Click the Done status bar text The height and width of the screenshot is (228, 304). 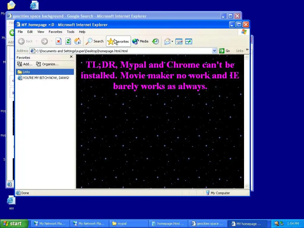pyautogui.click(x=25, y=193)
